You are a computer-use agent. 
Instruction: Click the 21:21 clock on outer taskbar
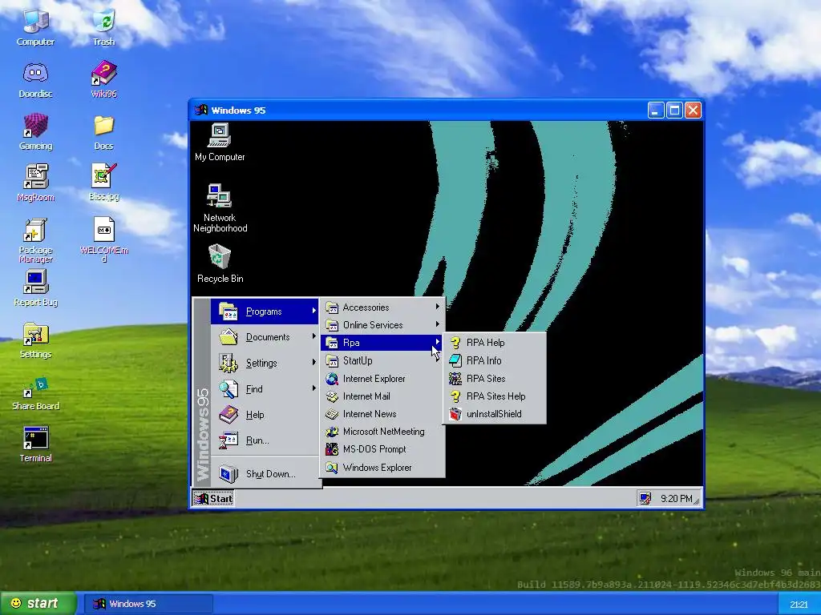(798, 605)
